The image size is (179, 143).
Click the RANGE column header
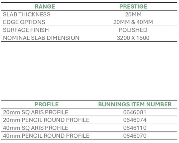[45, 7]
